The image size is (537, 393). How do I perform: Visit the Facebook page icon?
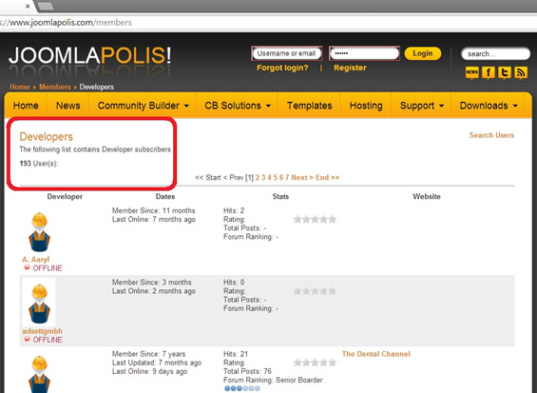click(x=489, y=72)
